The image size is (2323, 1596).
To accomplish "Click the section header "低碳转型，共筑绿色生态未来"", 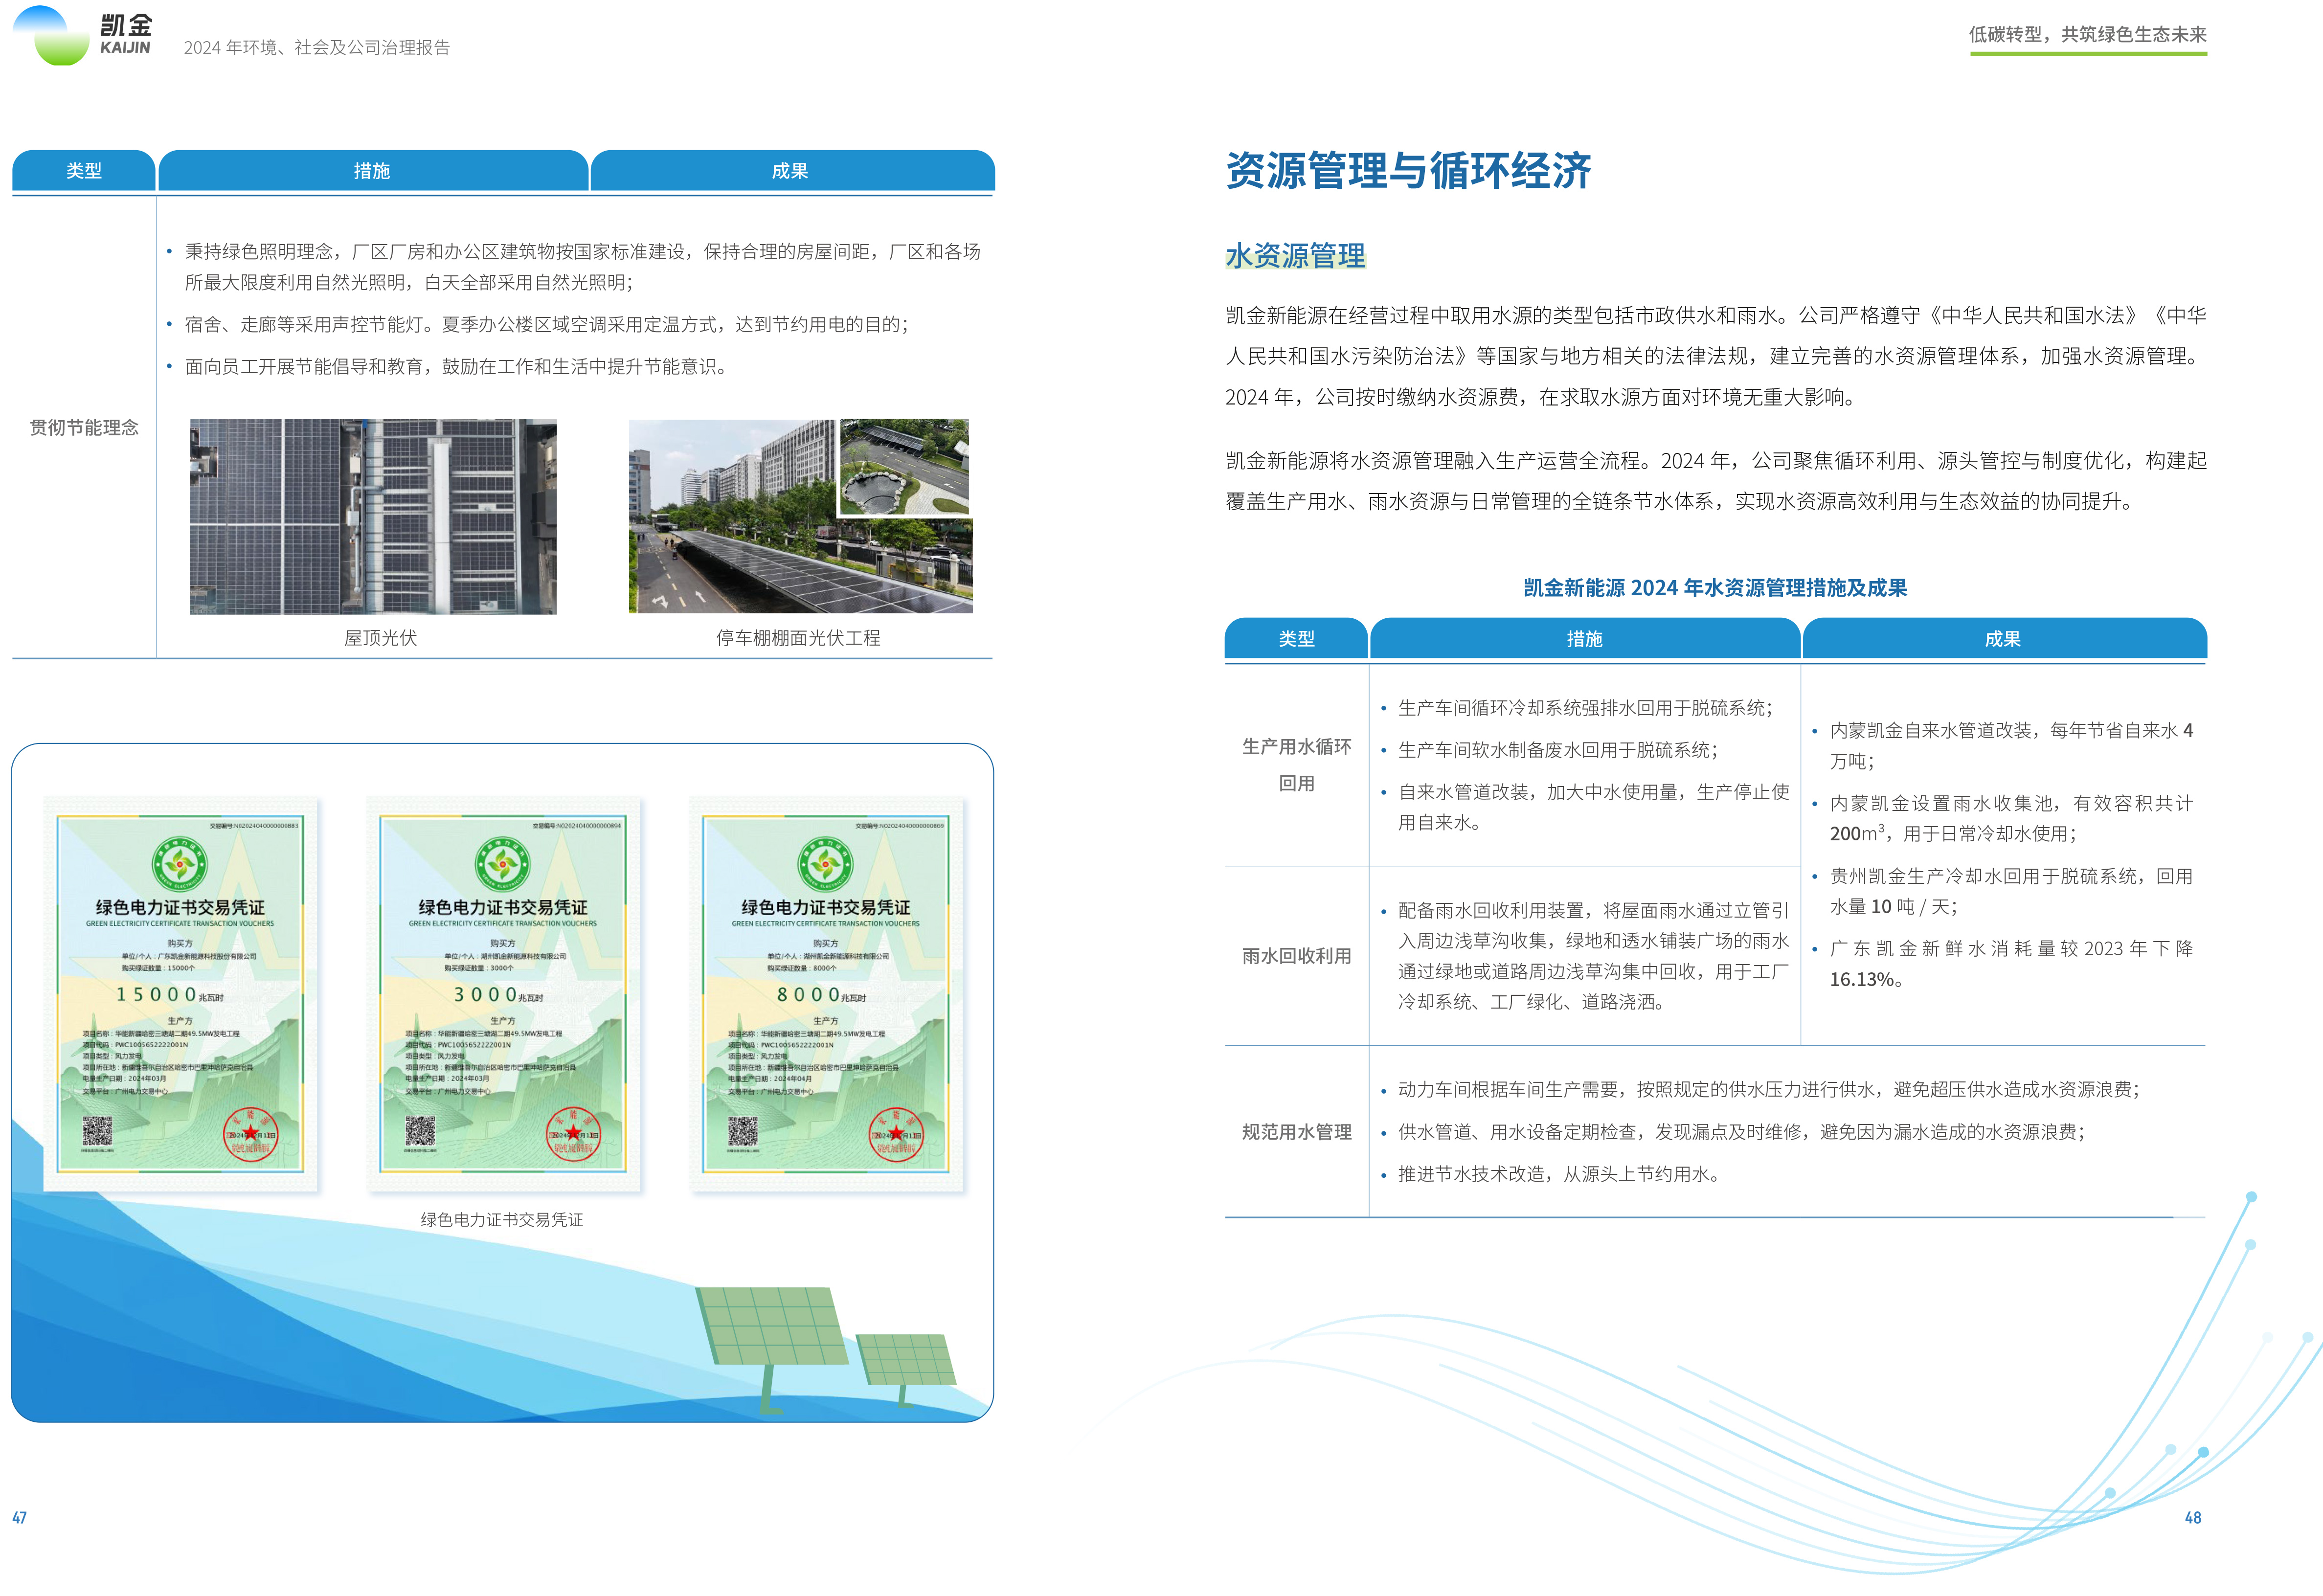I will click(x=2088, y=35).
